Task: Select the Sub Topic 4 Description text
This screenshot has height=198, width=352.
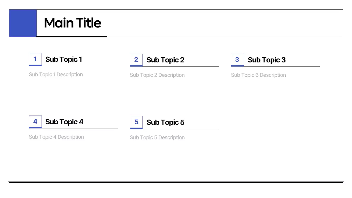Action: click(x=56, y=137)
